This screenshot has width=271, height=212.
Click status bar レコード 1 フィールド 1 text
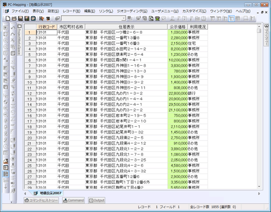159,207
